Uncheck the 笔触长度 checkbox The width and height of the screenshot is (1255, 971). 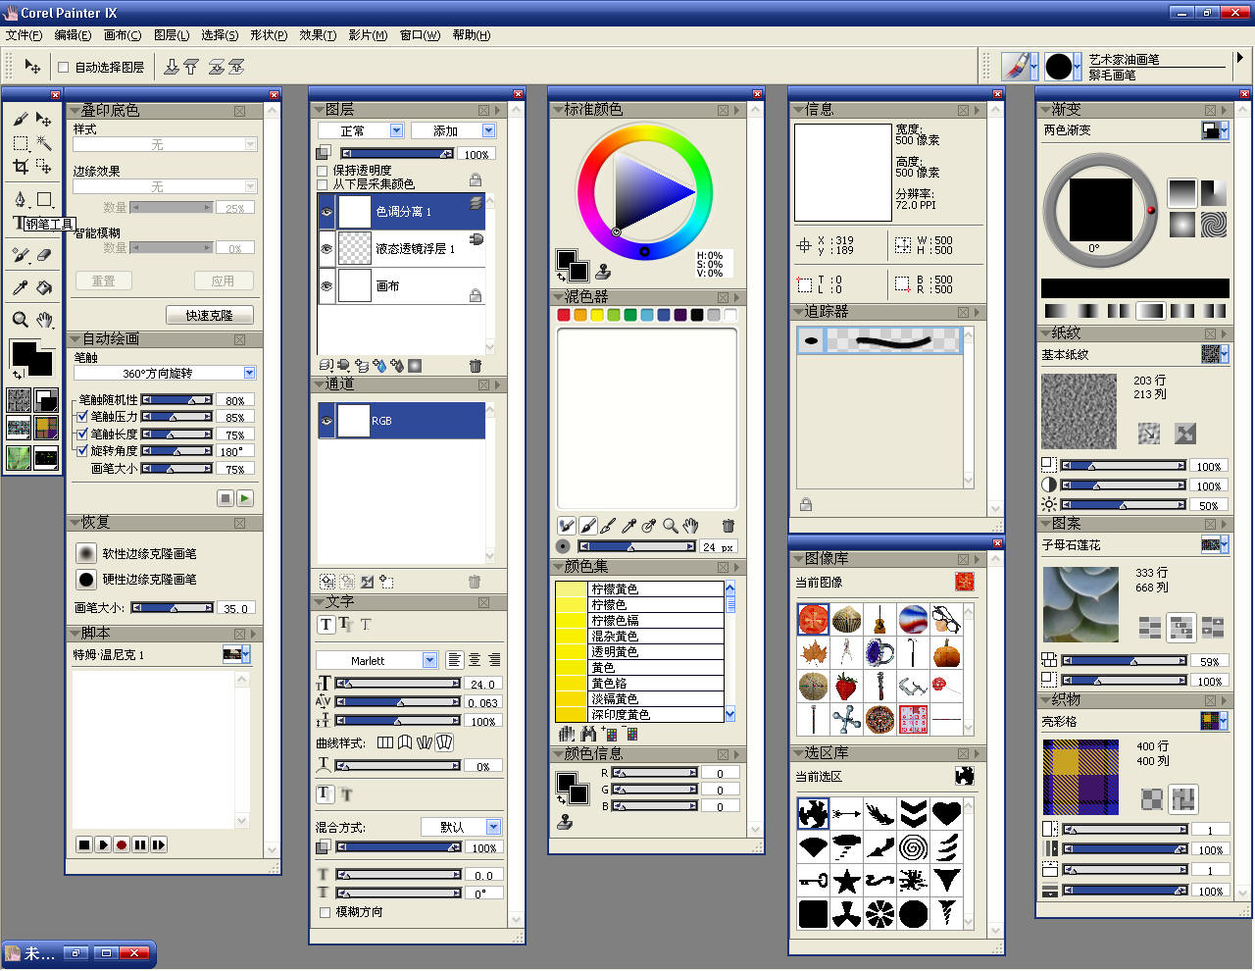[x=82, y=434]
